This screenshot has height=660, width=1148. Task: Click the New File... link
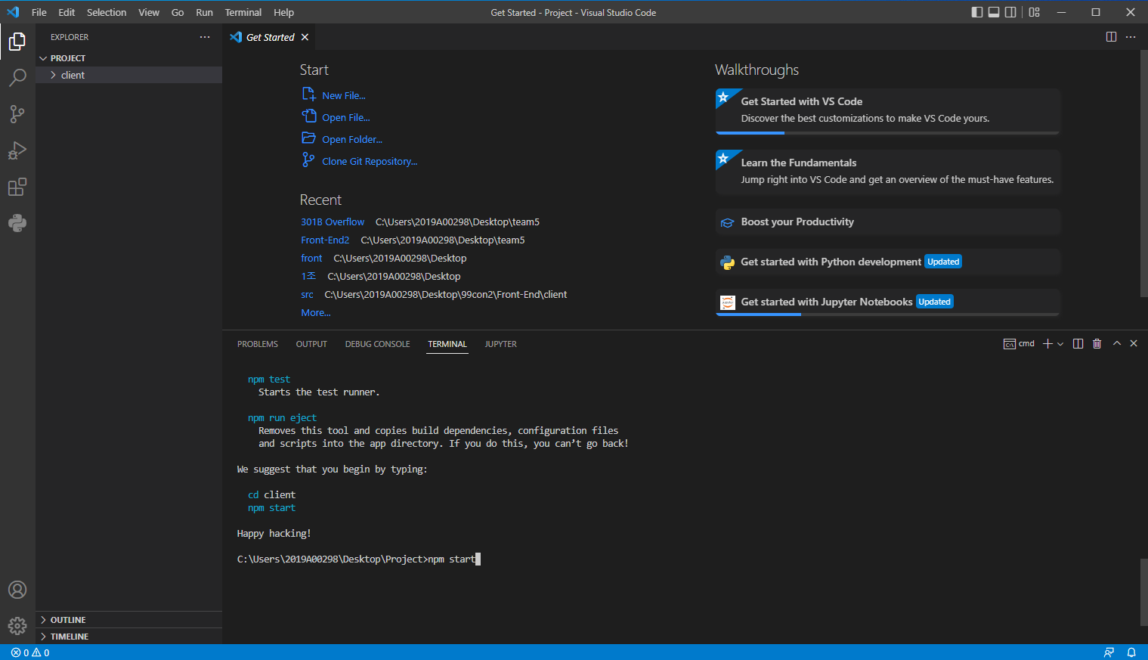(x=344, y=95)
